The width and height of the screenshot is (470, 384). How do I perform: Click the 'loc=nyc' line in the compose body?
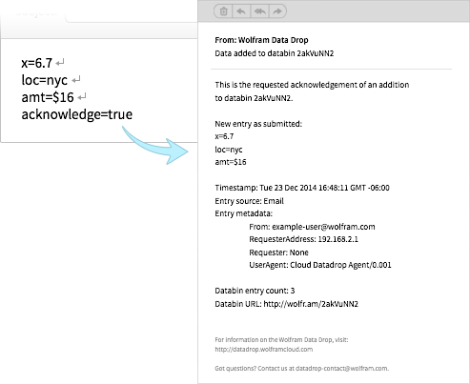click(44, 80)
